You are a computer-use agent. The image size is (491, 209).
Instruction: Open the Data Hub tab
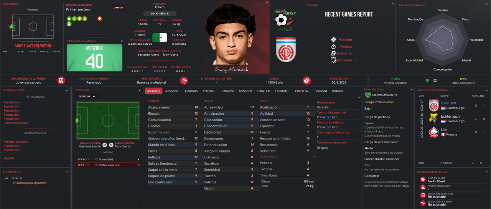(264, 91)
